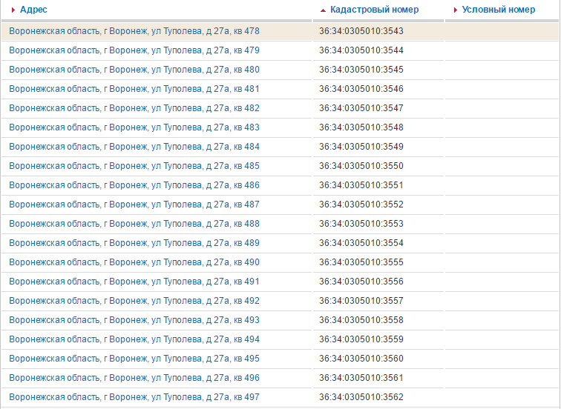The image size is (561, 409).
Task: Sort table by Адрес column header
Action: (x=33, y=10)
